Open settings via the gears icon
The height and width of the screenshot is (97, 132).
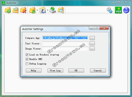click(x=110, y=10)
